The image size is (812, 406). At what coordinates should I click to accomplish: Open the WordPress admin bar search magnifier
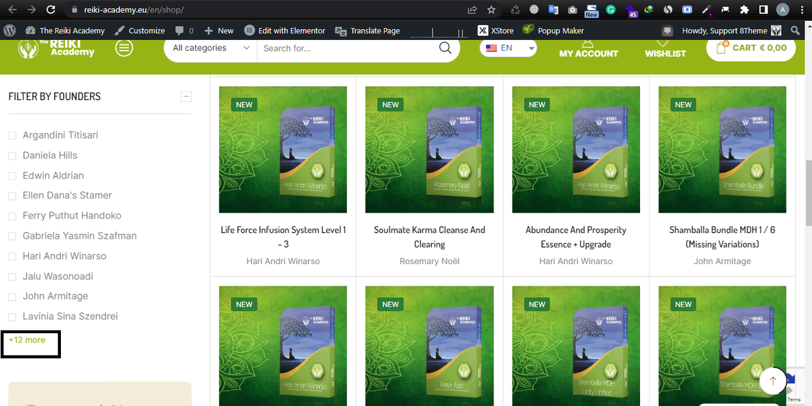(796, 30)
